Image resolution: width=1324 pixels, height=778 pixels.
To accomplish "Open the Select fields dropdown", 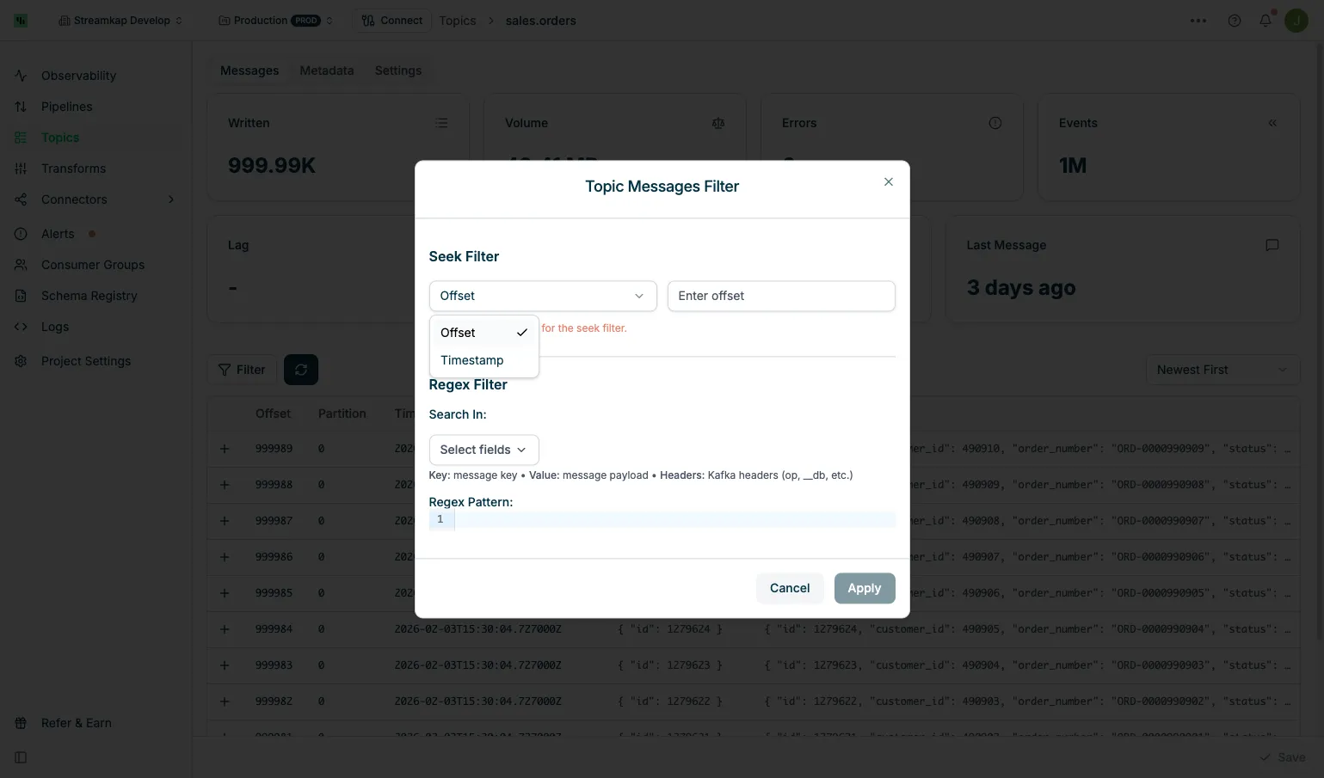I will coord(484,450).
